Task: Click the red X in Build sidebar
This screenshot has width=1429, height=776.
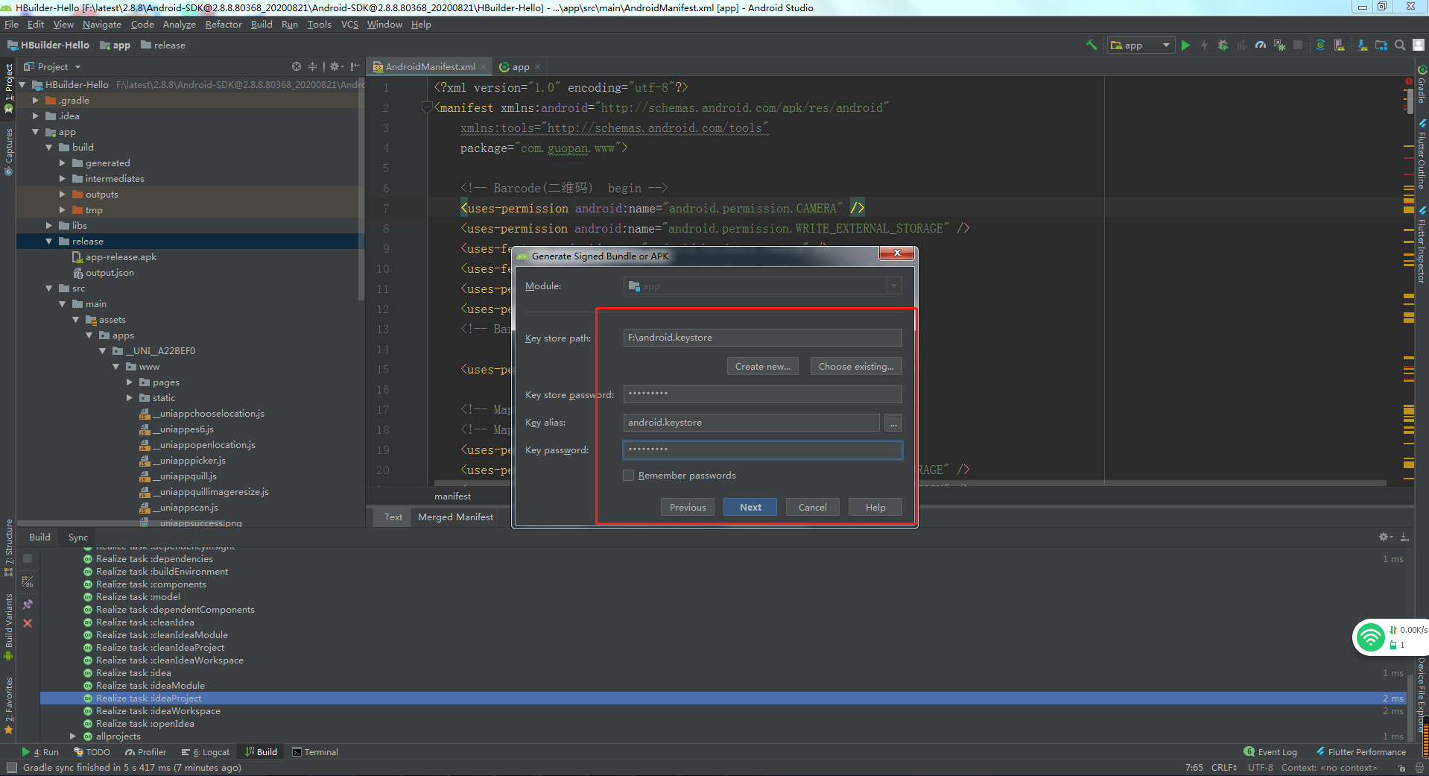Action: coord(28,623)
